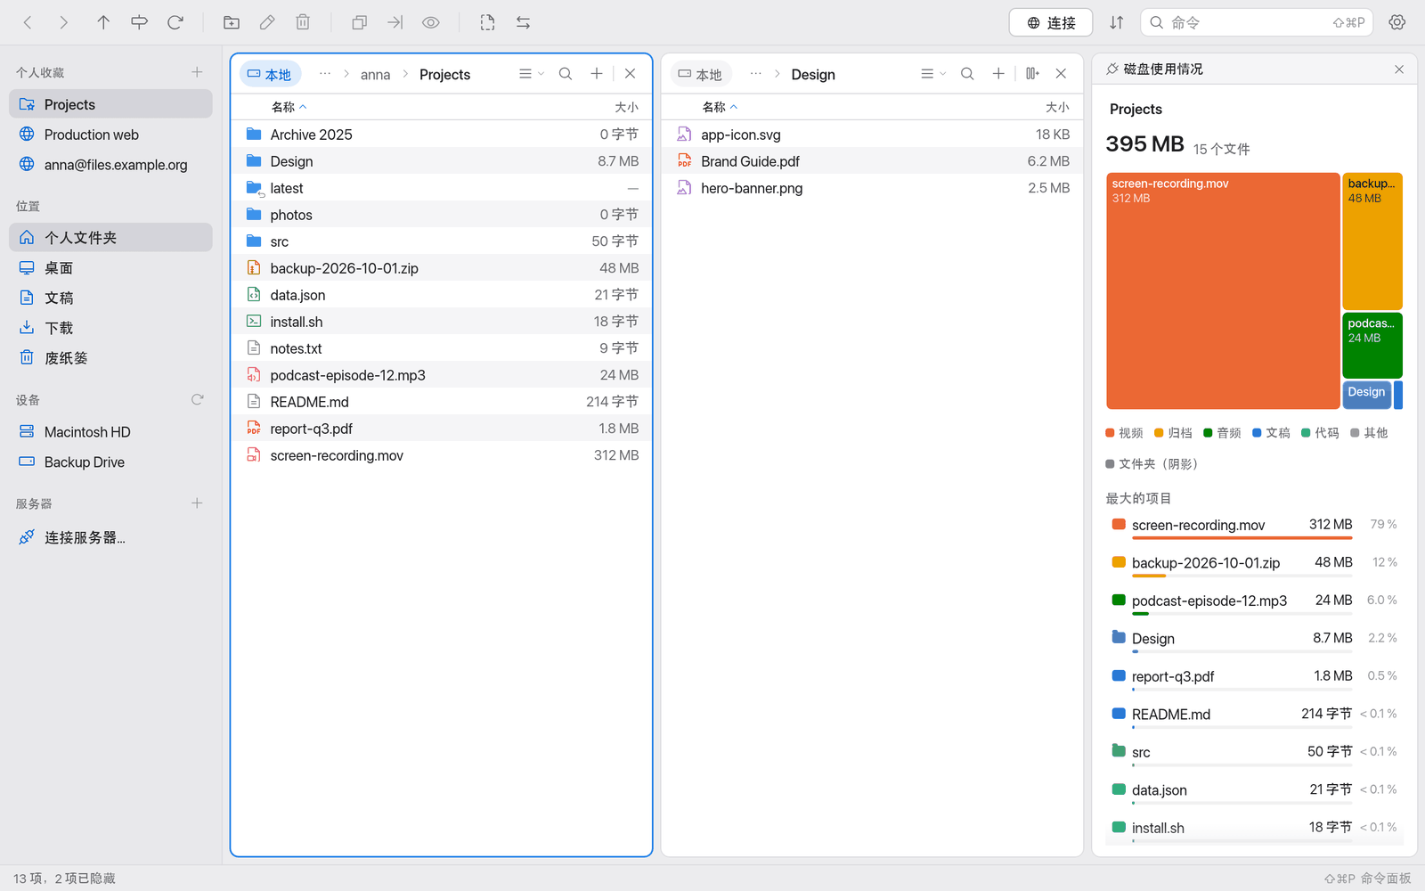Toggle the eye preview icon in the toolbar
This screenshot has height=891, width=1425.
click(431, 22)
